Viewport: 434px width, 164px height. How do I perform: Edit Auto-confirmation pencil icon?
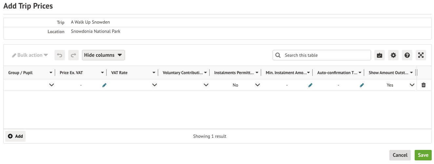point(362,85)
